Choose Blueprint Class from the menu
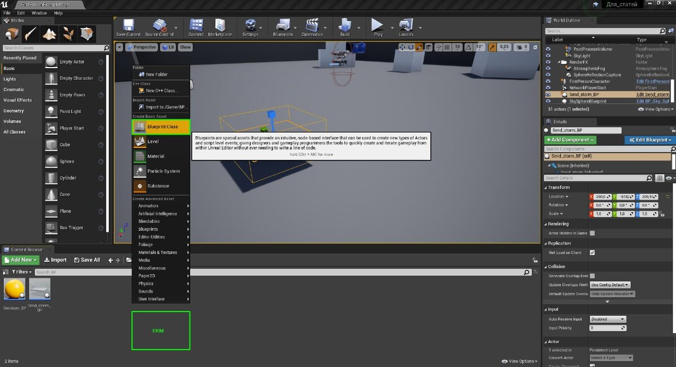676x367 pixels. pos(161,127)
